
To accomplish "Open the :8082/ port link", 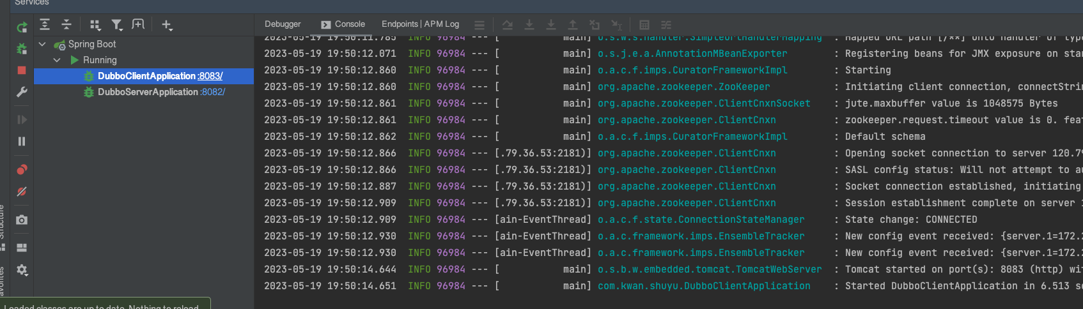I will click(x=213, y=92).
